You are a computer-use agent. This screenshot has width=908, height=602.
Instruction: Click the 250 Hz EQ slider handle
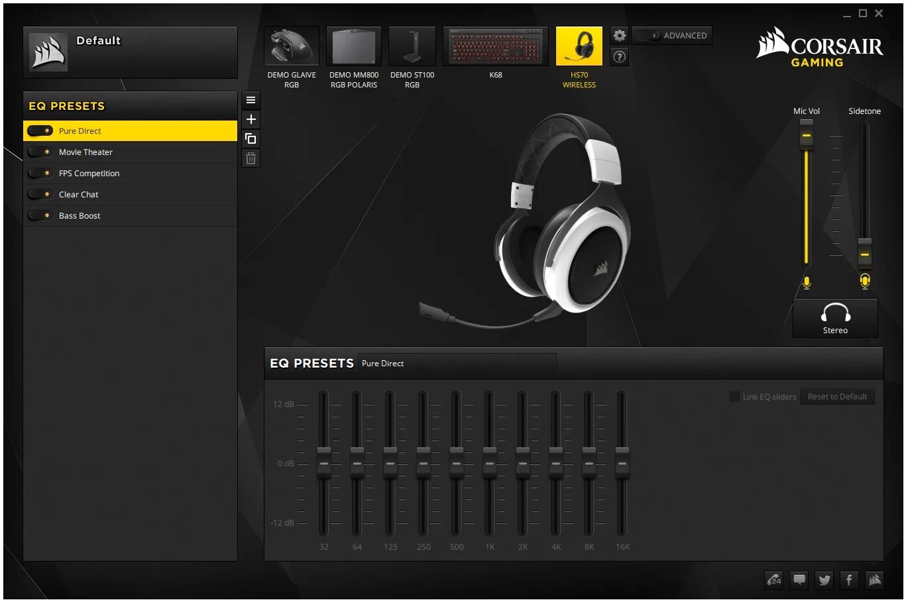click(424, 463)
